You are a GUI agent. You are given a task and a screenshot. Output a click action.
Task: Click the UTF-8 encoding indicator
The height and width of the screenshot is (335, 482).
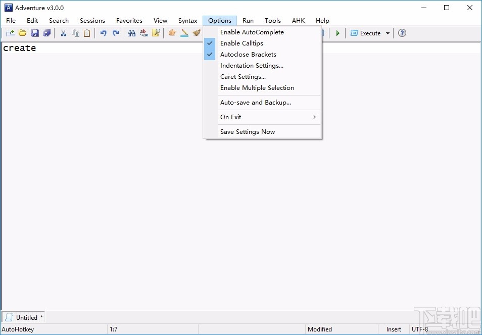click(x=419, y=329)
